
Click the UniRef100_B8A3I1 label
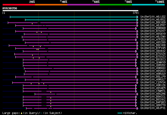coord(153,97)
